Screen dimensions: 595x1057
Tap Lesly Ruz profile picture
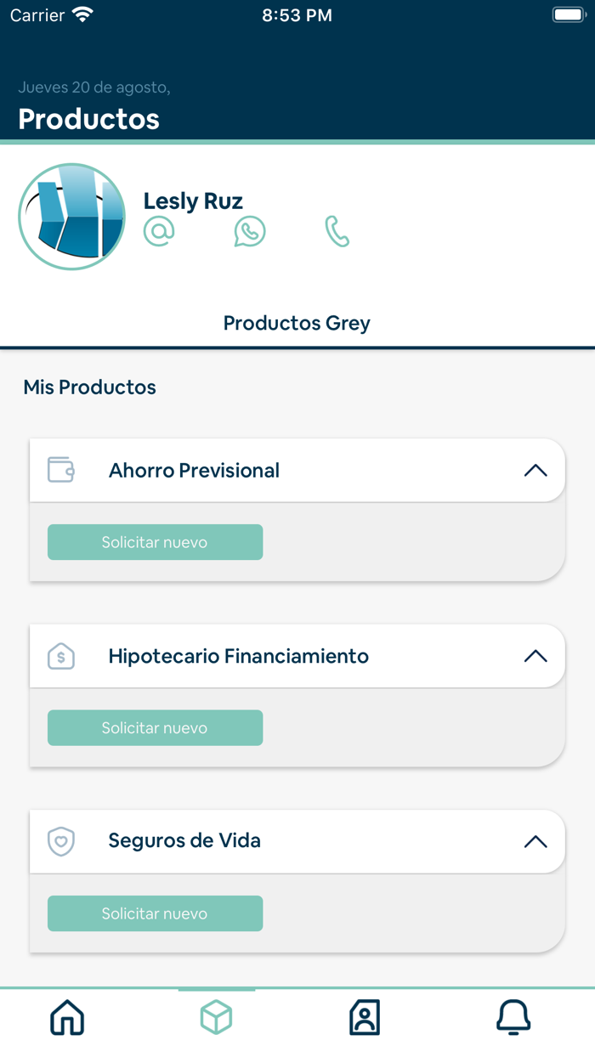pos(71,217)
